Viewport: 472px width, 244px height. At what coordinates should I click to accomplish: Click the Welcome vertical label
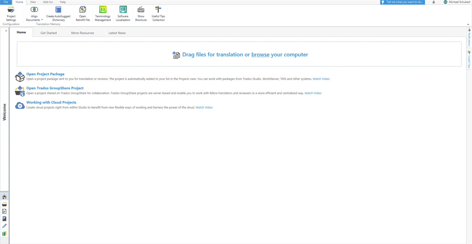point(4,112)
